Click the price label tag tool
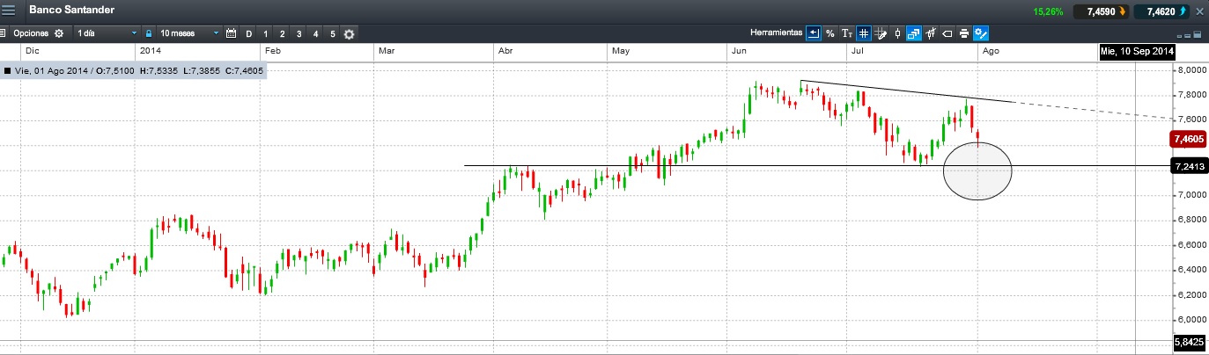Viewport: 1209px width, 355px height. click(x=947, y=33)
